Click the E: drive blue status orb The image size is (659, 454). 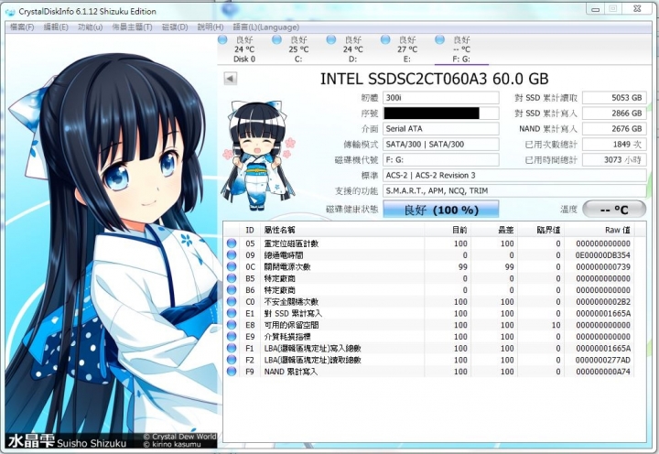(385, 40)
